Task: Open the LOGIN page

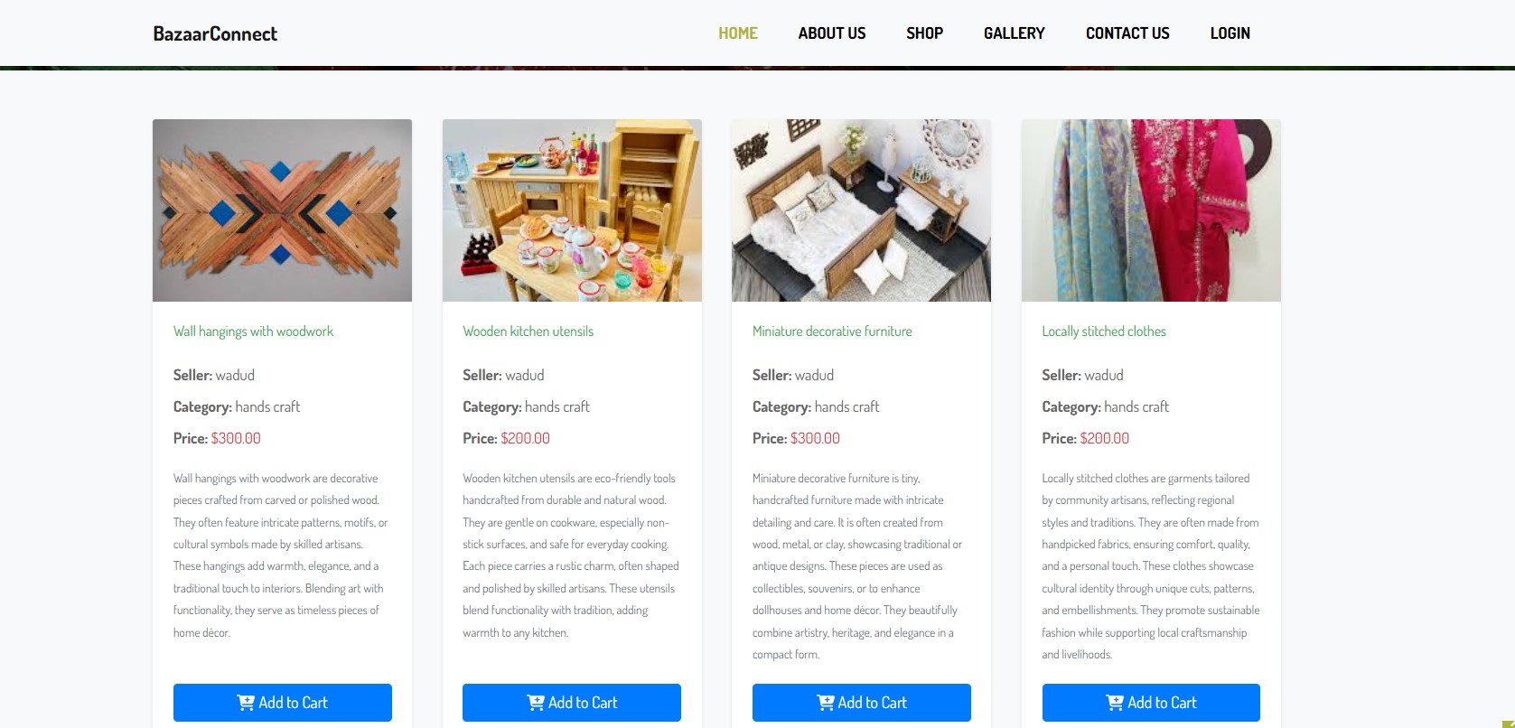Action: [x=1230, y=33]
